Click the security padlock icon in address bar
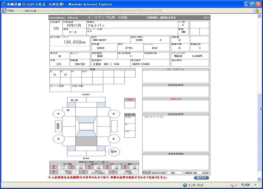 pos(257,10)
